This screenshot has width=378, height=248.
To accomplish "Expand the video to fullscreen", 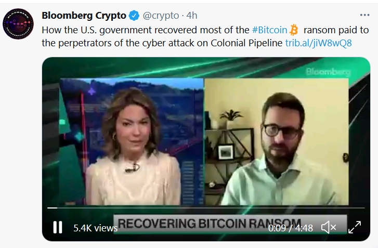I will 355,227.
